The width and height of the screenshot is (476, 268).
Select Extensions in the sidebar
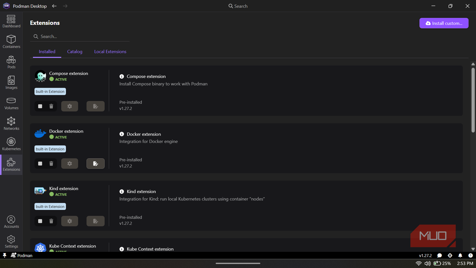point(11,164)
